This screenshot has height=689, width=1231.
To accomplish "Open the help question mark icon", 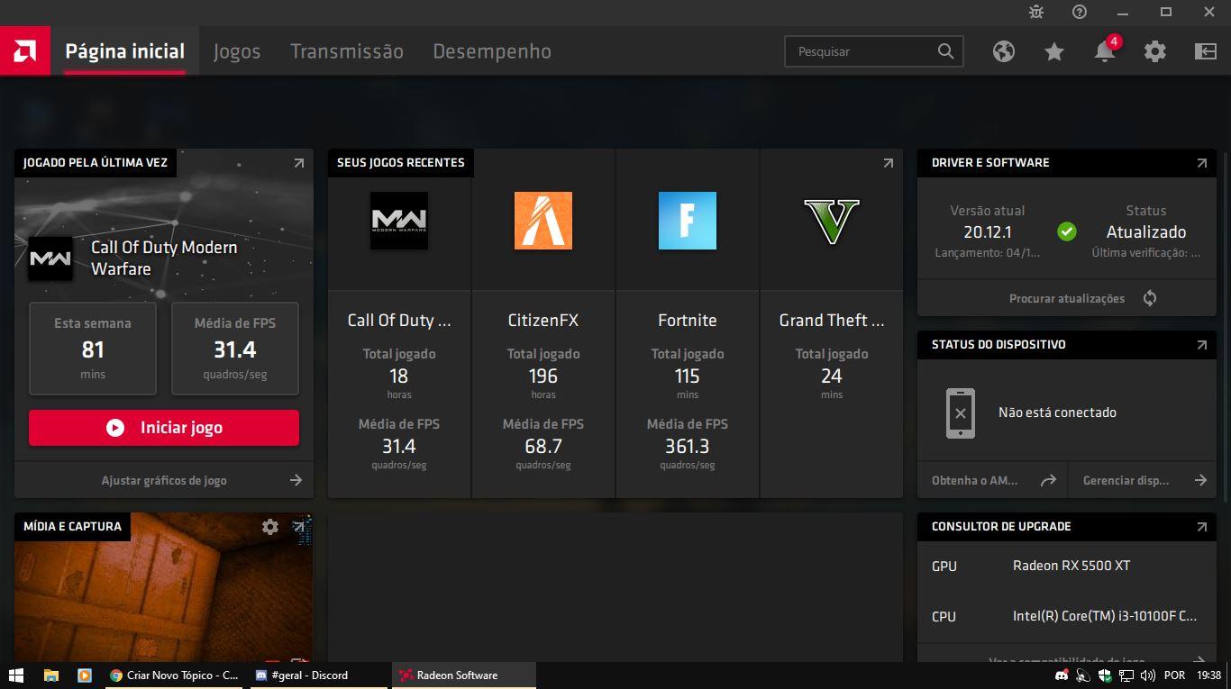I will pos(1080,12).
